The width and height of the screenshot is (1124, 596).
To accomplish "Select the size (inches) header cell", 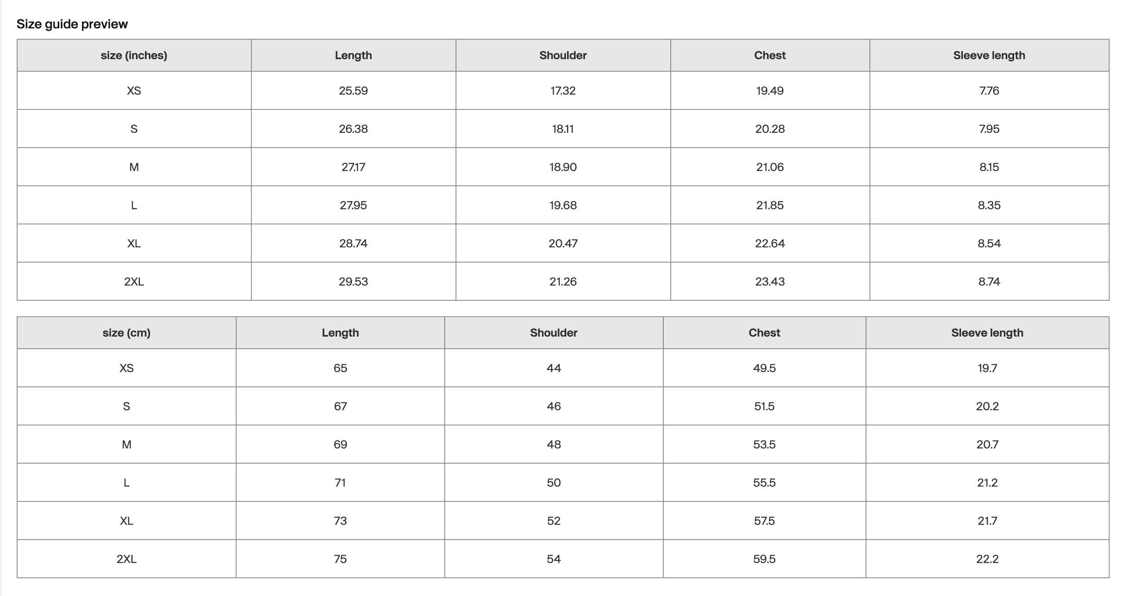I will (x=134, y=55).
